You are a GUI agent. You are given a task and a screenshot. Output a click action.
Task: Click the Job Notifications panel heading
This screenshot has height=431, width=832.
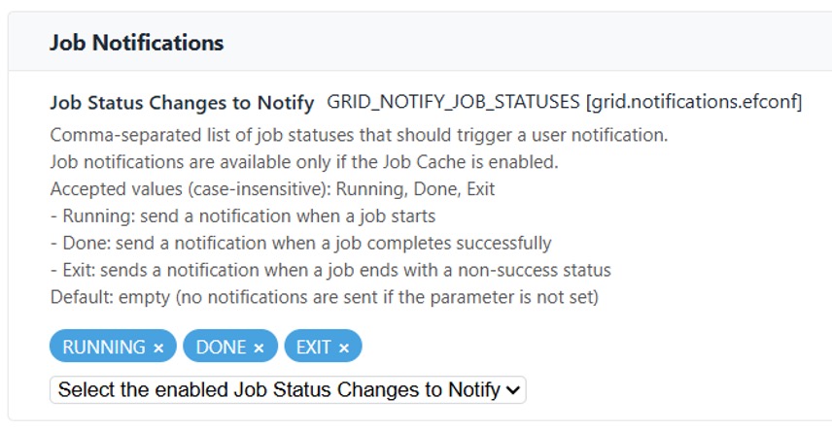(136, 43)
